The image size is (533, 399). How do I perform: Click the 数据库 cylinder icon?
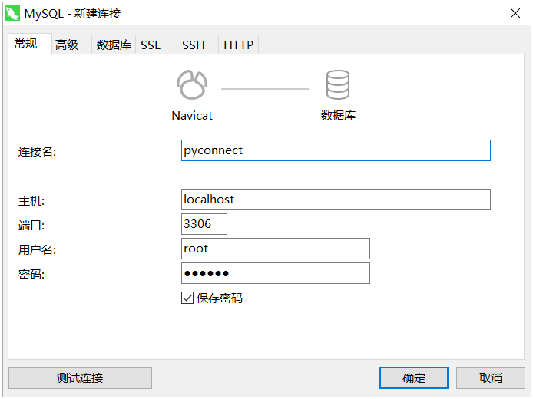point(338,85)
